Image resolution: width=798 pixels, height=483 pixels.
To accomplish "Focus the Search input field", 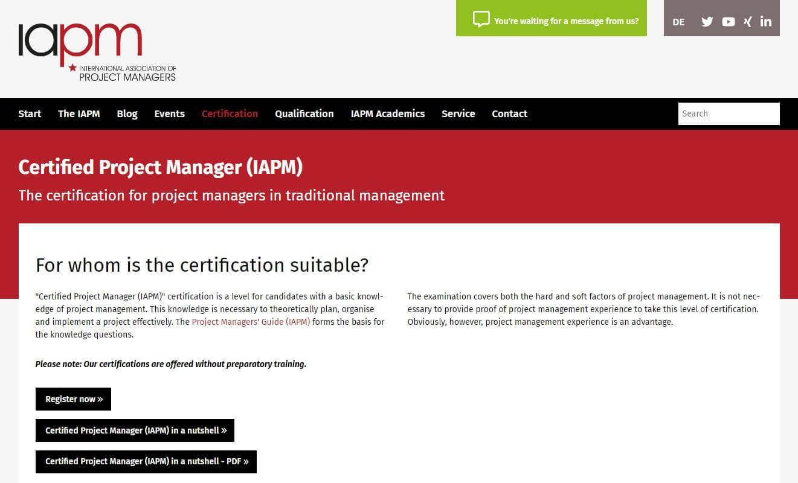I will 729,114.
